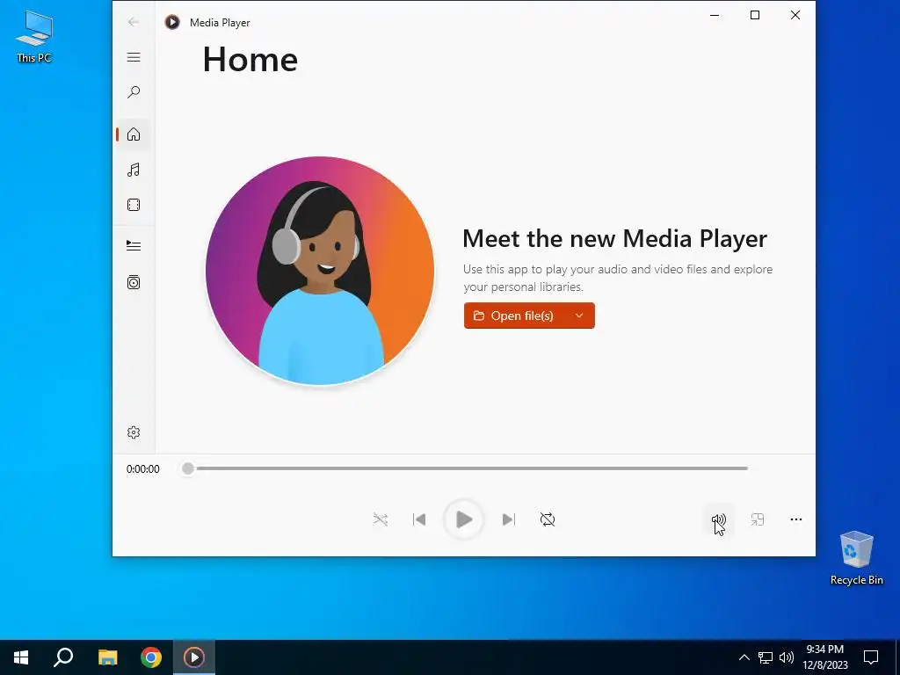
Task: Open the volume control
Action: (719, 520)
